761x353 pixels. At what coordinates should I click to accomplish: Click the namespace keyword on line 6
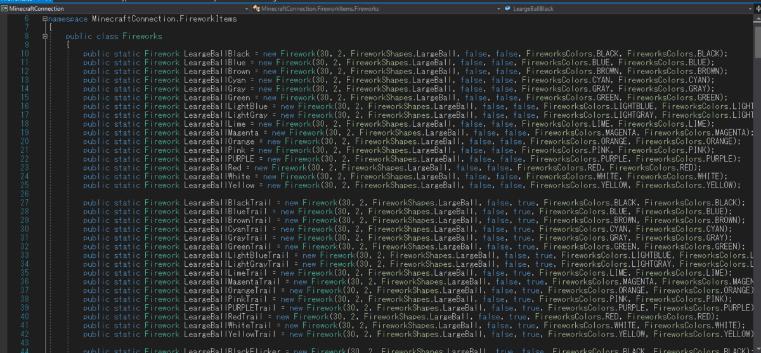68,19
